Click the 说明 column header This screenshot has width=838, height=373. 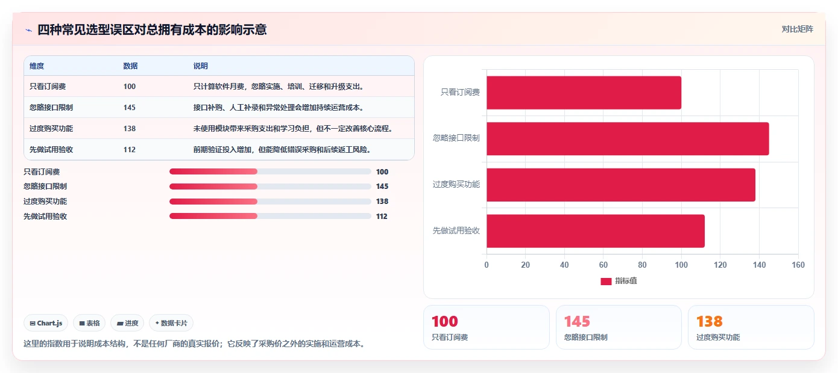[201, 66]
